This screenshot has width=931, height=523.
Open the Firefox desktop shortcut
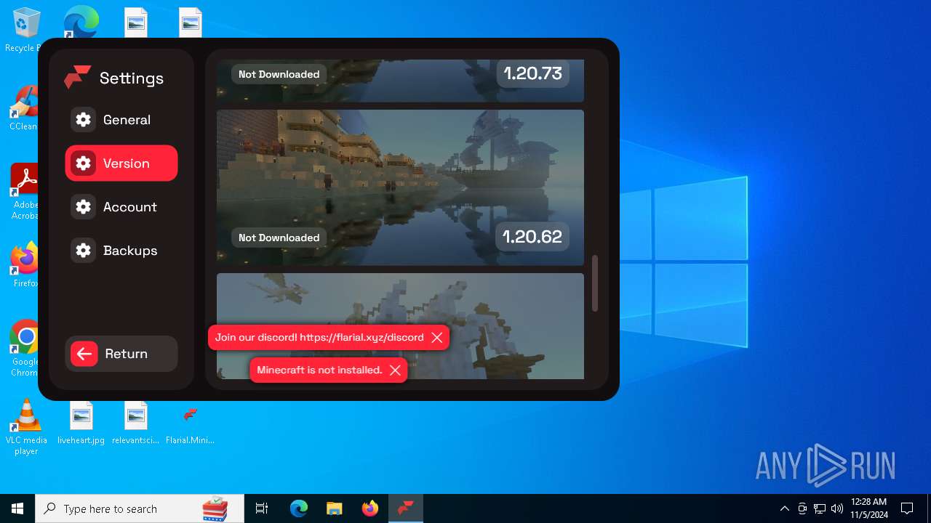[x=25, y=264]
